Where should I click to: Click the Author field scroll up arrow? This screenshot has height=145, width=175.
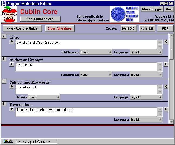click(x=160, y=65)
